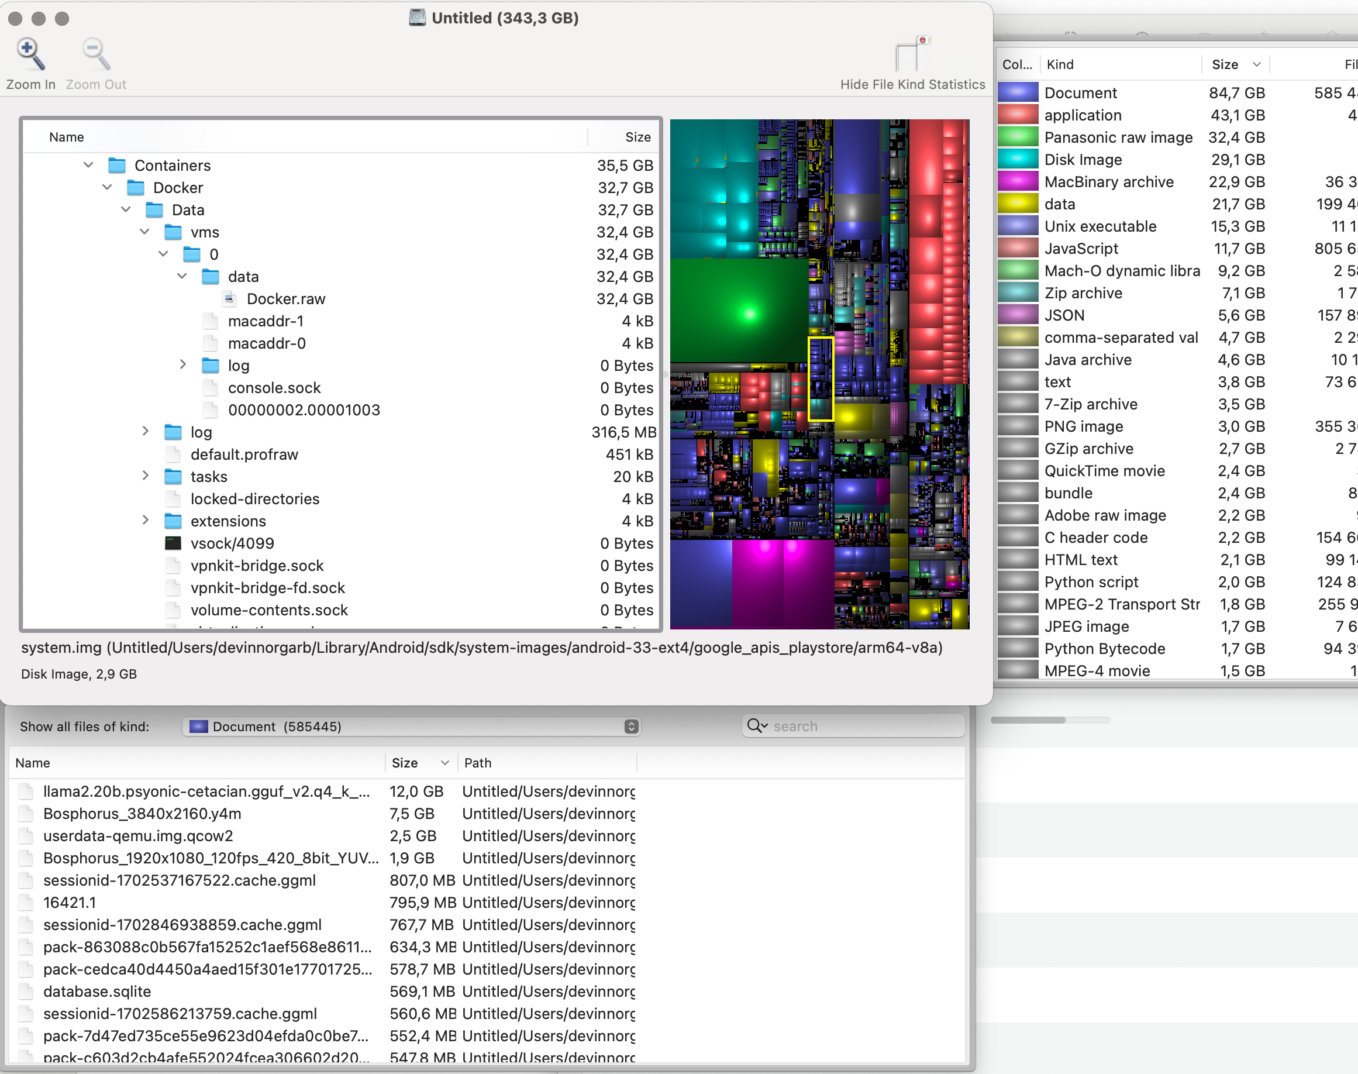Click the Zoom Out magnifier icon
This screenshot has width=1358, height=1074.
[x=95, y=54]
